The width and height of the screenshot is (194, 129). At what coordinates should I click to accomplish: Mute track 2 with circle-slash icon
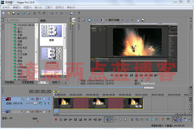(x=44, y=112)
